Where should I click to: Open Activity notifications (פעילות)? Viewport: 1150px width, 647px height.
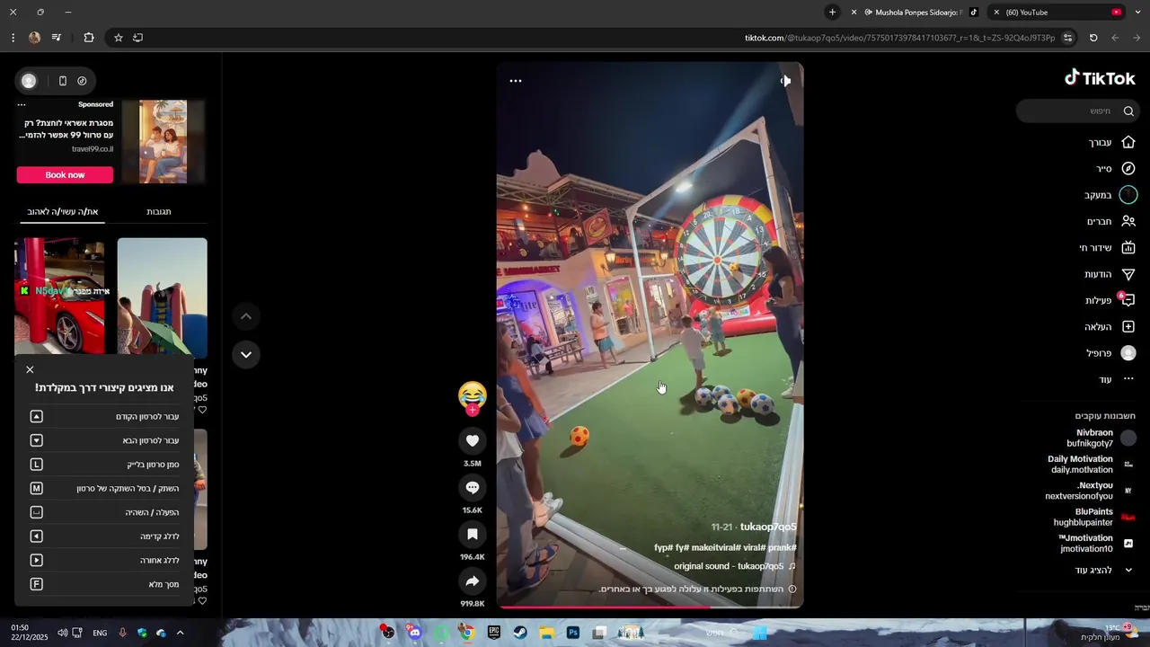point(1110,300)
